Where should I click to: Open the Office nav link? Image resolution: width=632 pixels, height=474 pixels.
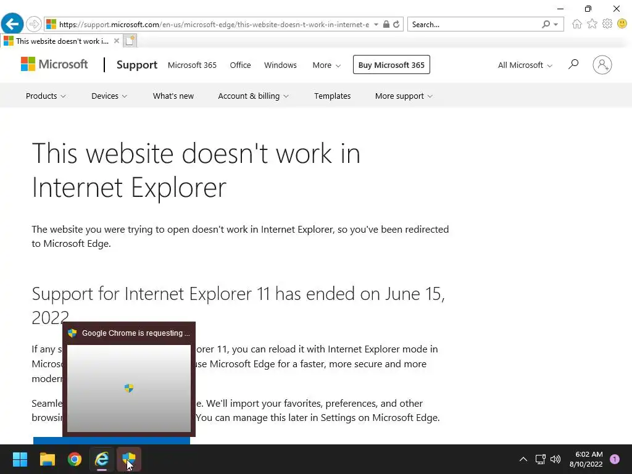click(240, 65)
